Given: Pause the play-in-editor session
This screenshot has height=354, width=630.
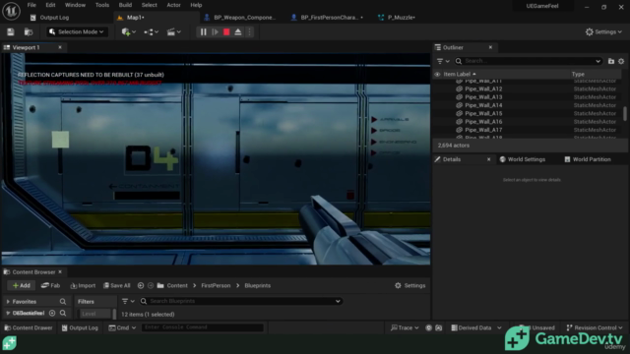Looking at the screenshot, I should click(204, 31).
